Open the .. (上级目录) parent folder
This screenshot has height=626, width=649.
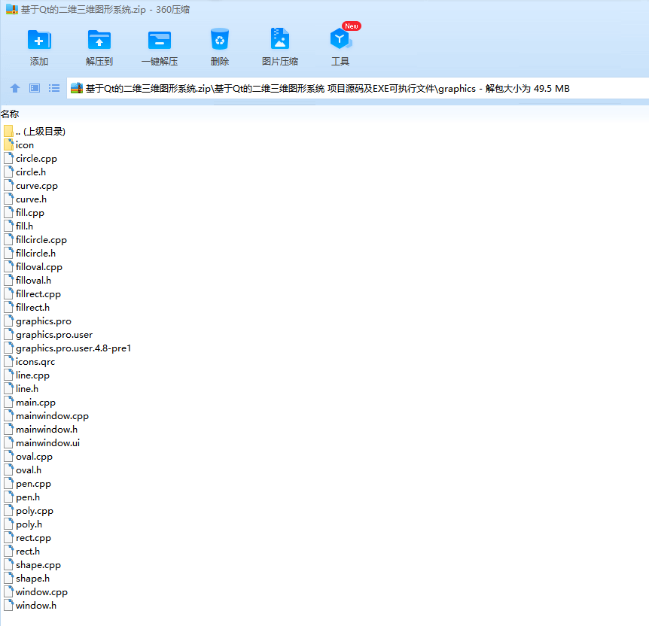coord(35,132)
